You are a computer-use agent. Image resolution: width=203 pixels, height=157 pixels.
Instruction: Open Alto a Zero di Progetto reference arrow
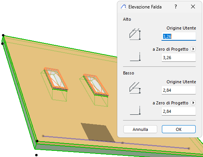pos(193,49)
